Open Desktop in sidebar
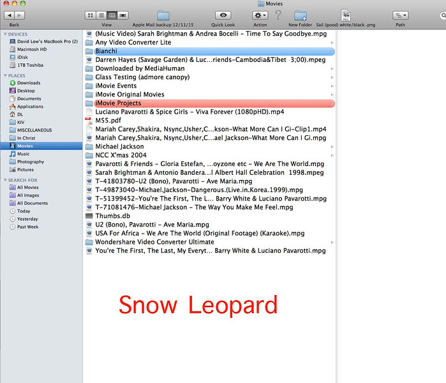The image size is (446, 383). click(22, 91)
